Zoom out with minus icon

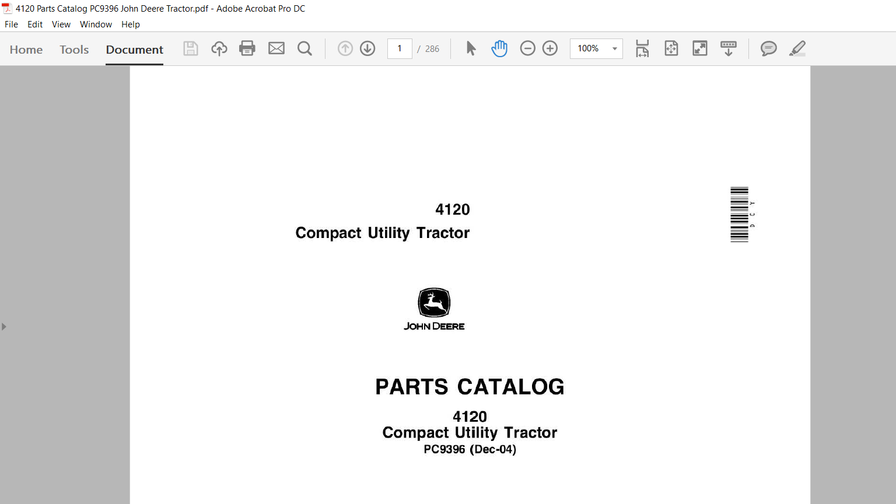pos(527,48)
